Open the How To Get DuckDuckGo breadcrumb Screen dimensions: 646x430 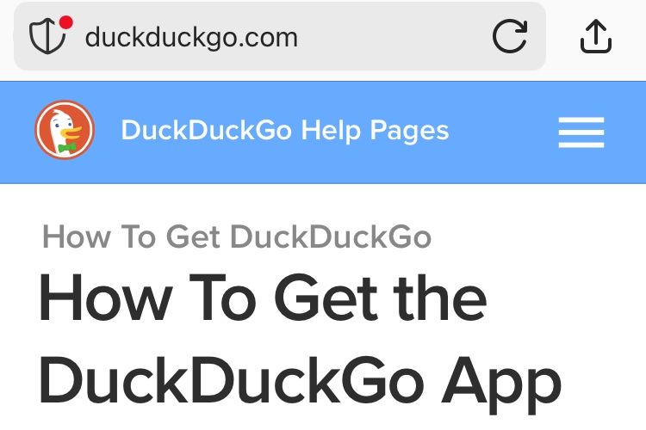[x=237, y=236]
